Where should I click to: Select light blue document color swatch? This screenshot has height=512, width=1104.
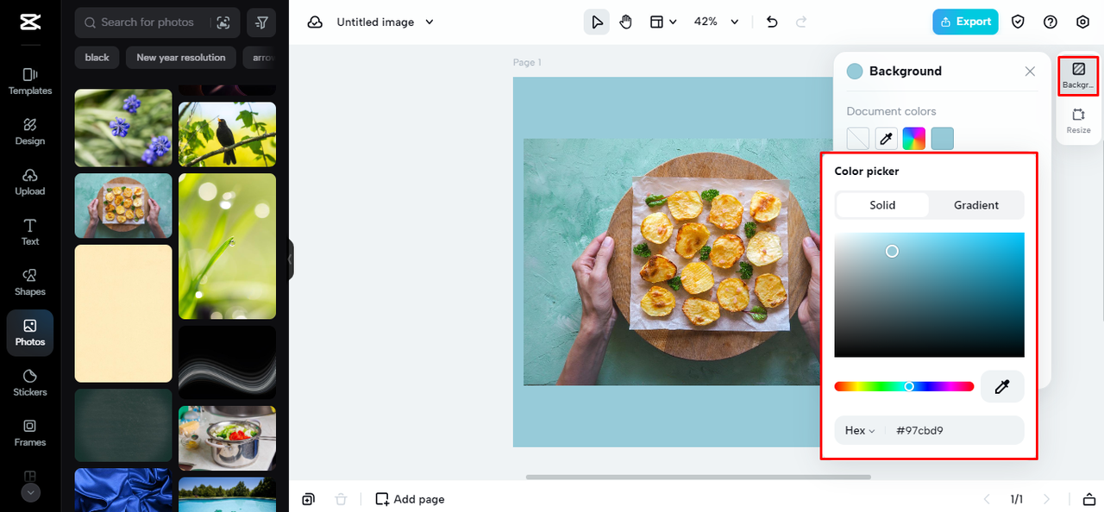[943, 138]
